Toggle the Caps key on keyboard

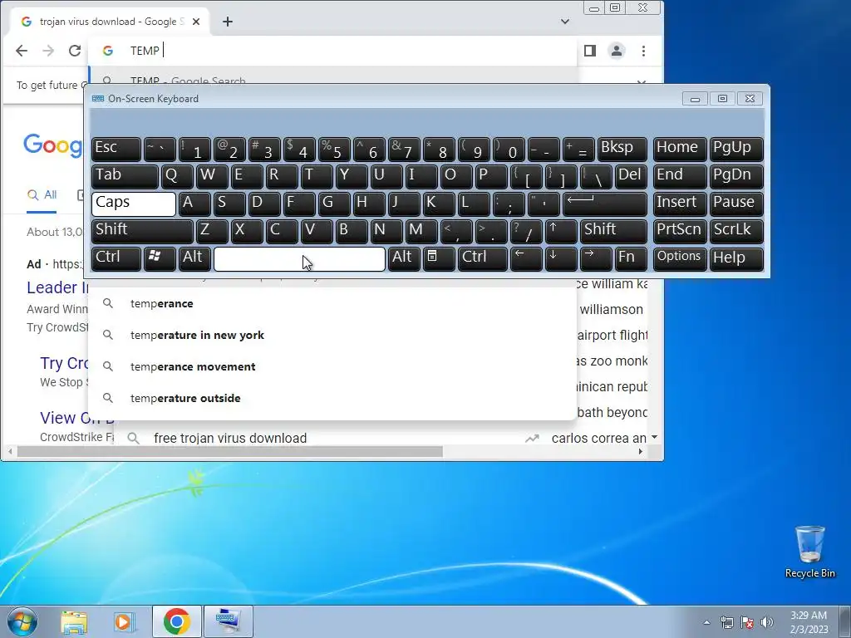click(x=134, y=204)
